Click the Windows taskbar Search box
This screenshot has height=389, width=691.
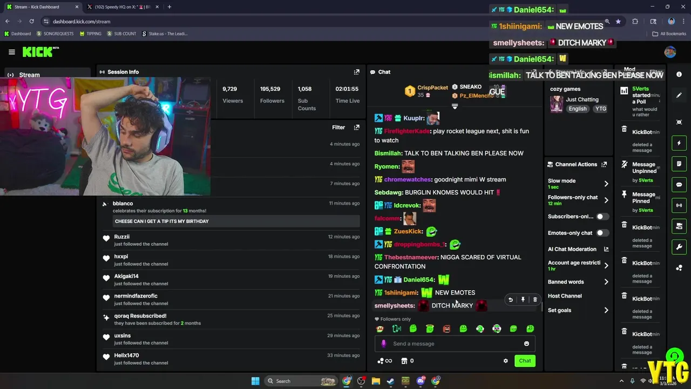tap(302, 381)
